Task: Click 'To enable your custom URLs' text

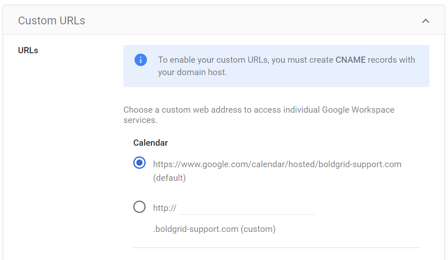Action: tap(213, 60)
